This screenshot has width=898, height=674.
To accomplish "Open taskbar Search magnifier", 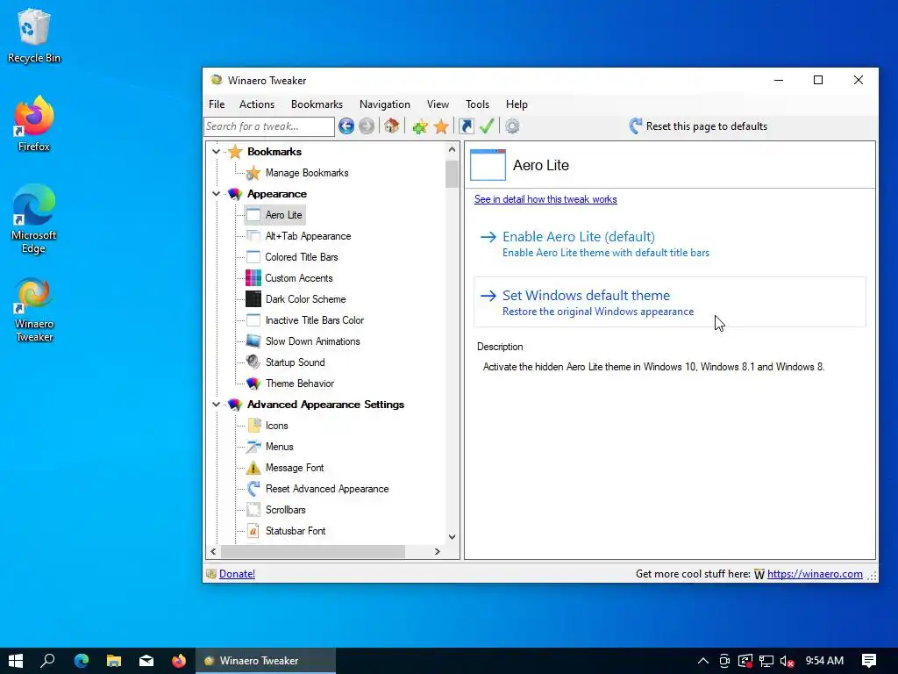I will point(48,661).
